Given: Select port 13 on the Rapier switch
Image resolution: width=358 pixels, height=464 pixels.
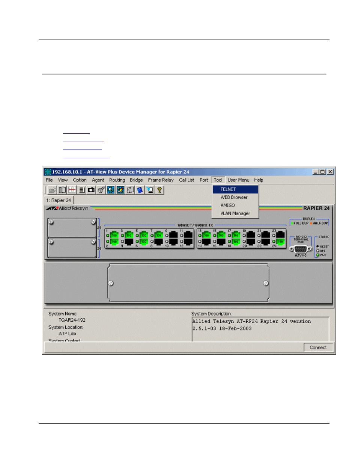Looking at the screenshot, I should coord(206,235).
